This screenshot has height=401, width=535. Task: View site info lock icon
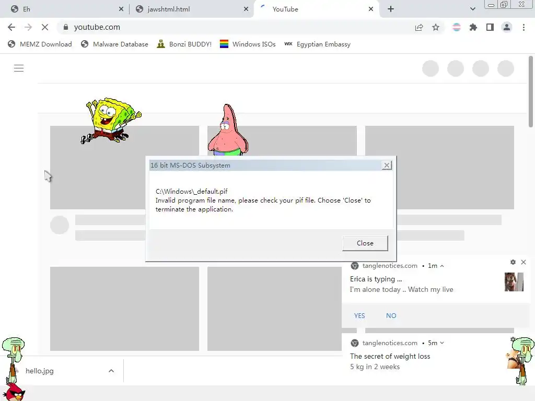tap(66, 27)
